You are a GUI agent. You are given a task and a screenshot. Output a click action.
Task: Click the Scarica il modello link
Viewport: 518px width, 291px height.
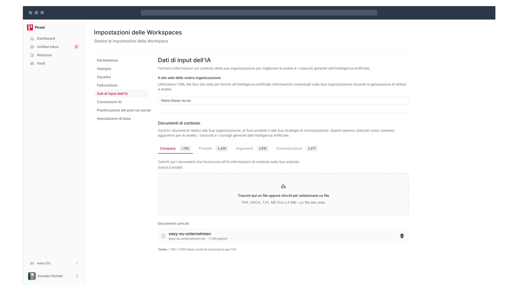[x=170, y=167]
